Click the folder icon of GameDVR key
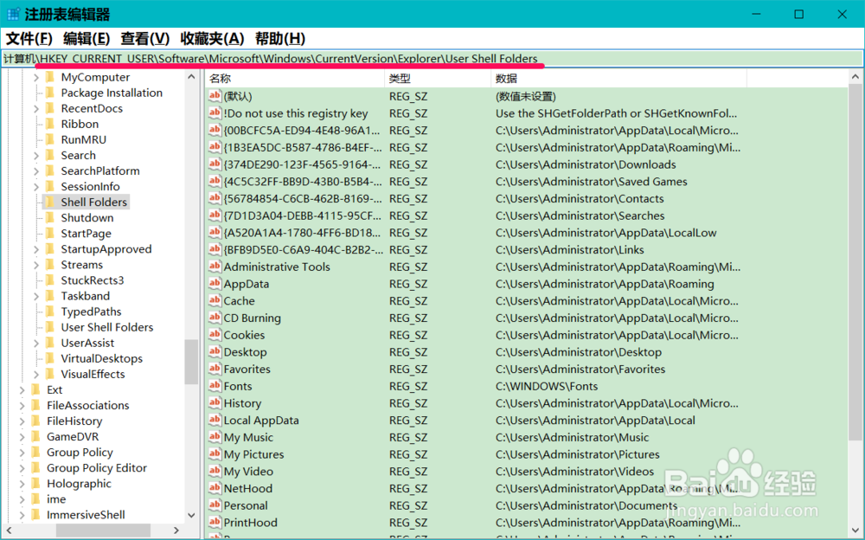 (35, 436)
